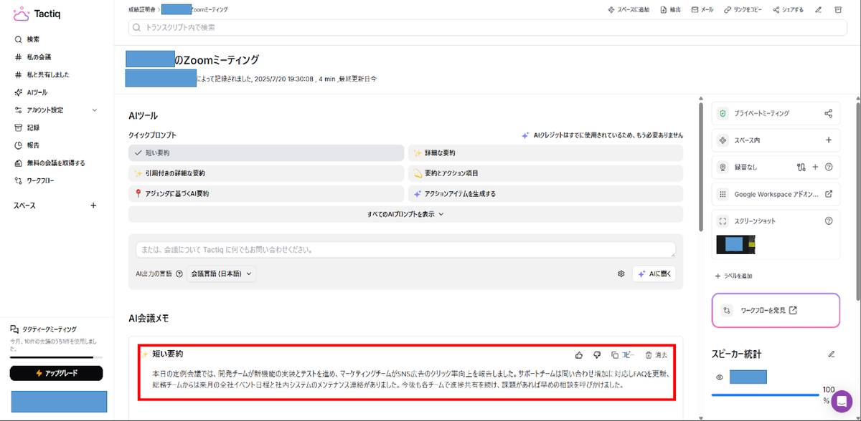The width and height of the screenshot is (861, 421).
Task: Click the Tactiq logo in the sidebar
Action: 37,13
